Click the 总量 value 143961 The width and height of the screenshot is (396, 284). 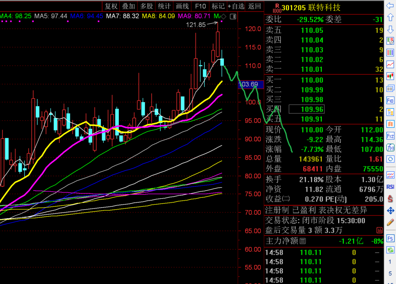[311, 159]
